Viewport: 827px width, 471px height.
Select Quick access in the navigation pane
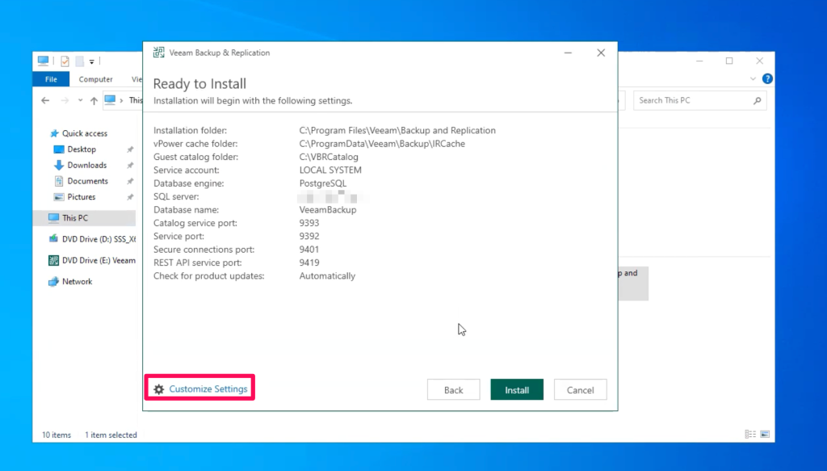[84, 133]
